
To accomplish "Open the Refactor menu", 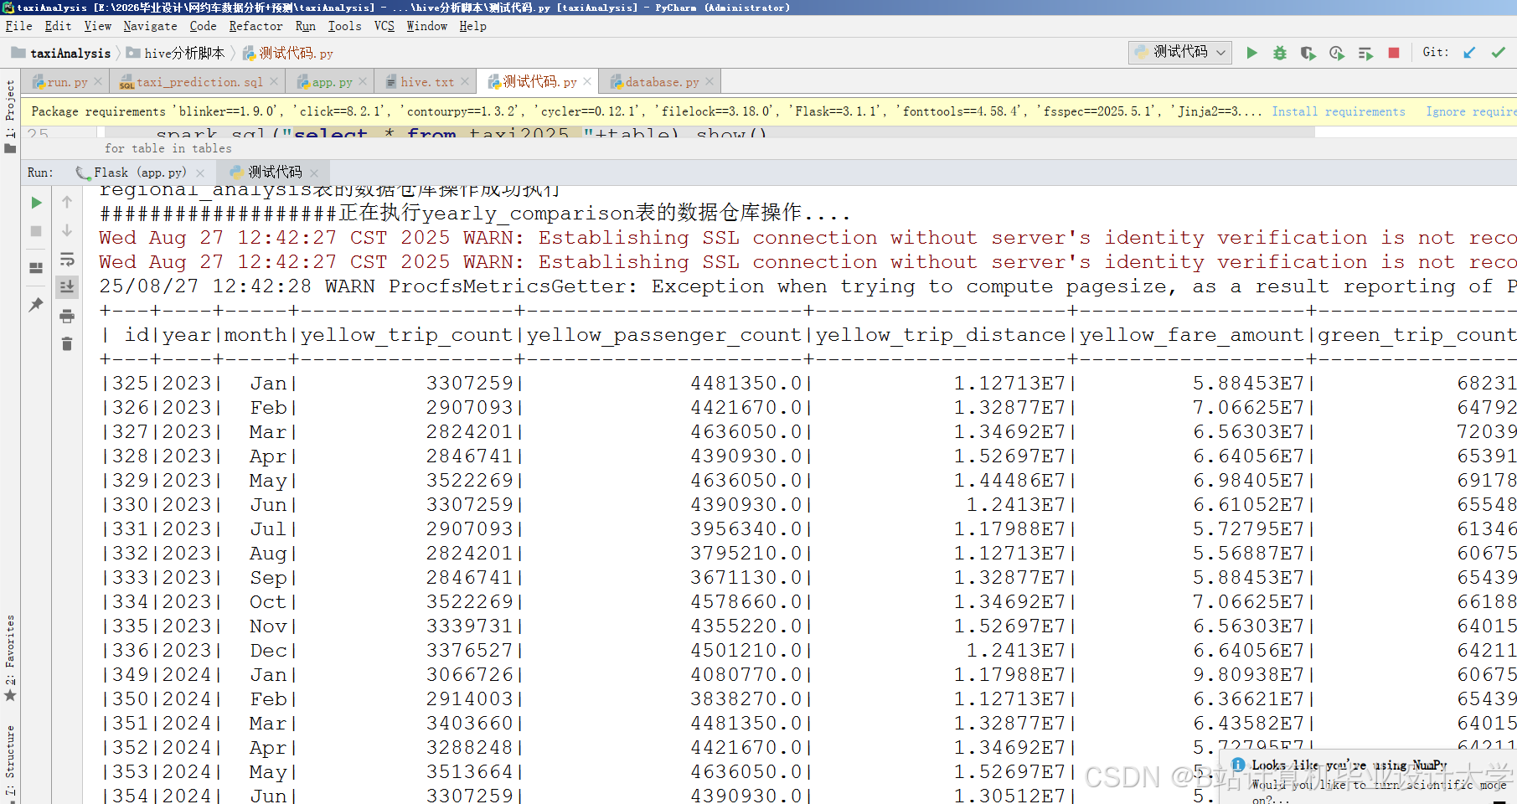I will pos(255,26).
